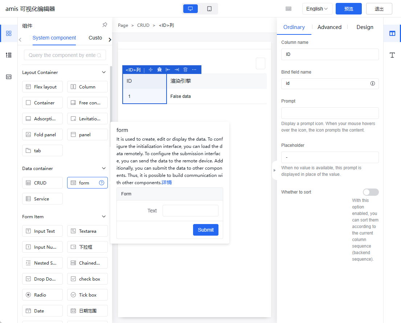
Task: Click the Column name input field
Action: click(x=330, y=54)
